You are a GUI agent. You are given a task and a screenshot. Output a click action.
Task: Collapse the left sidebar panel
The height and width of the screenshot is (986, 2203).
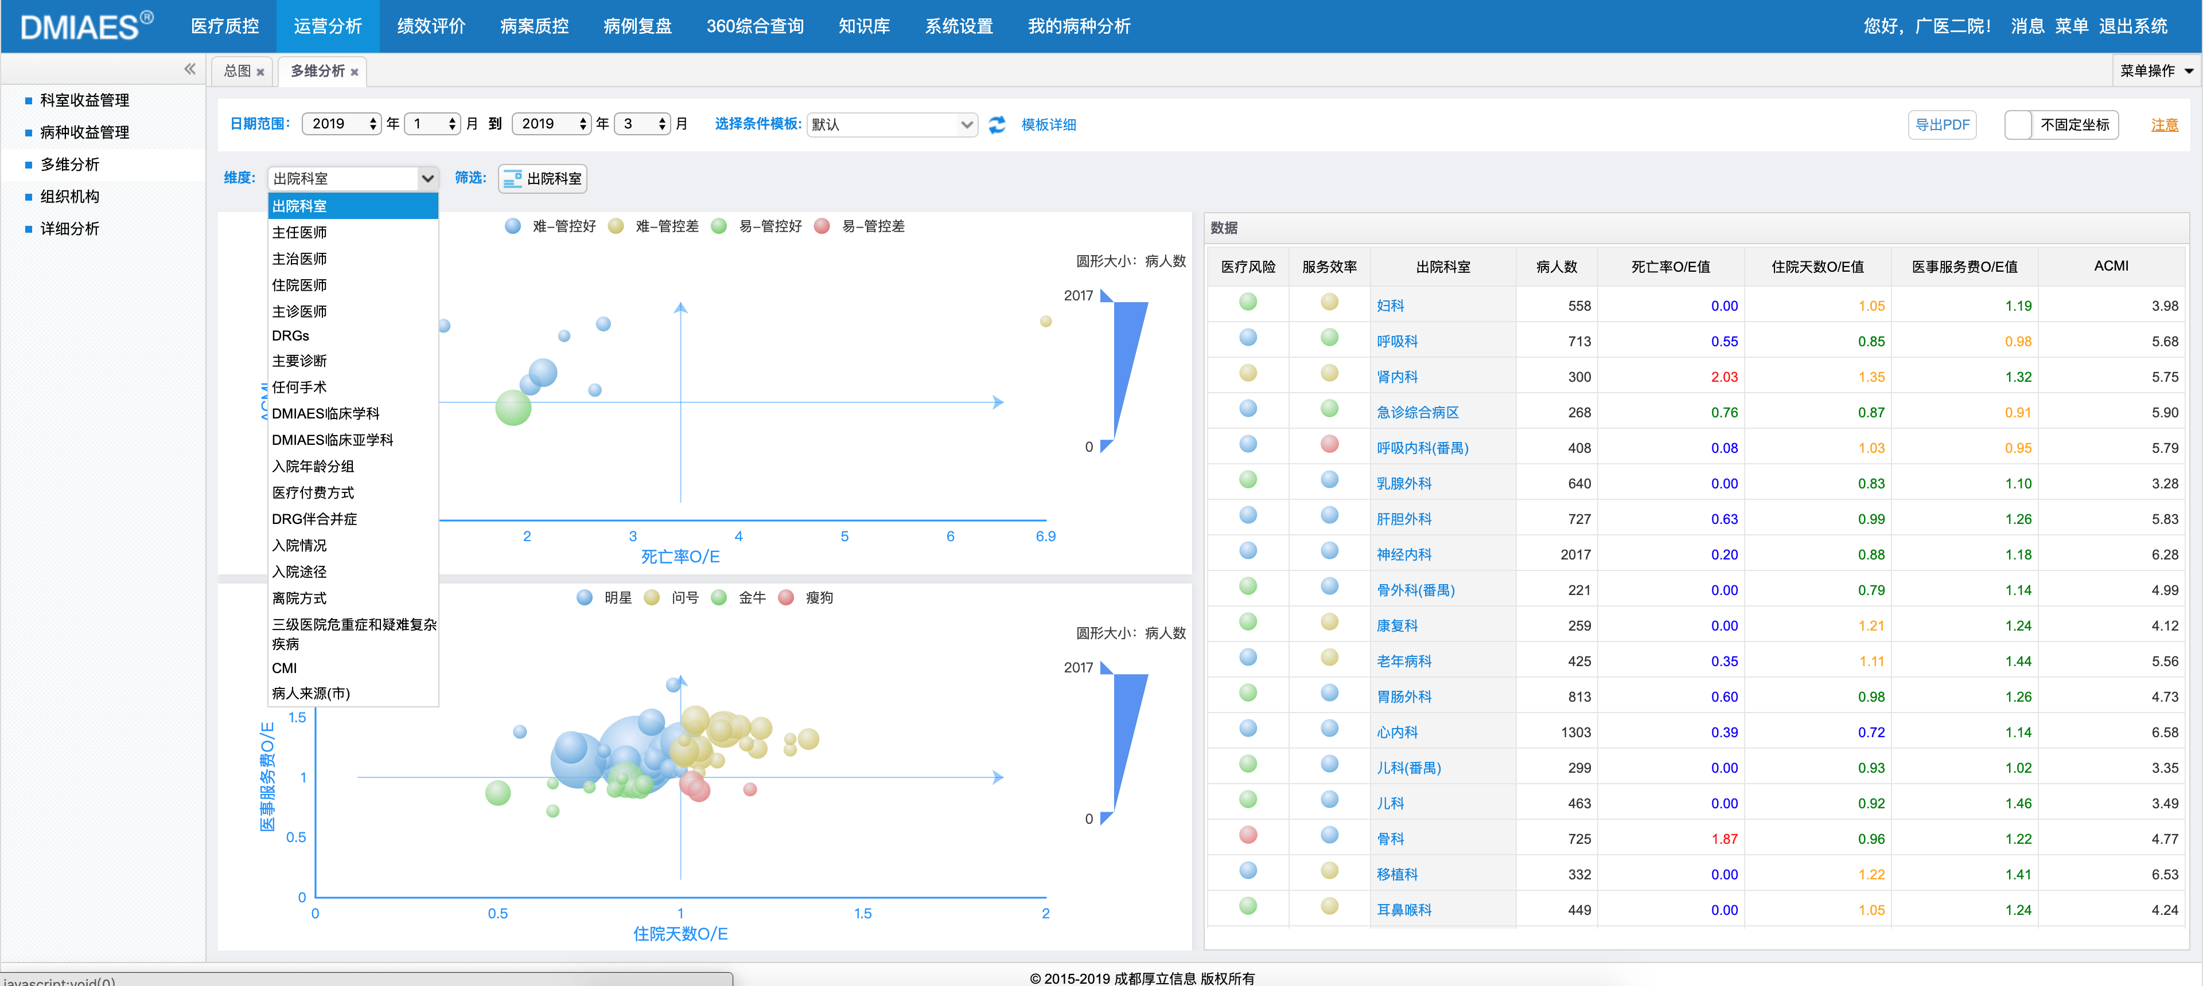pyautogui.click(x=189, y=69)
